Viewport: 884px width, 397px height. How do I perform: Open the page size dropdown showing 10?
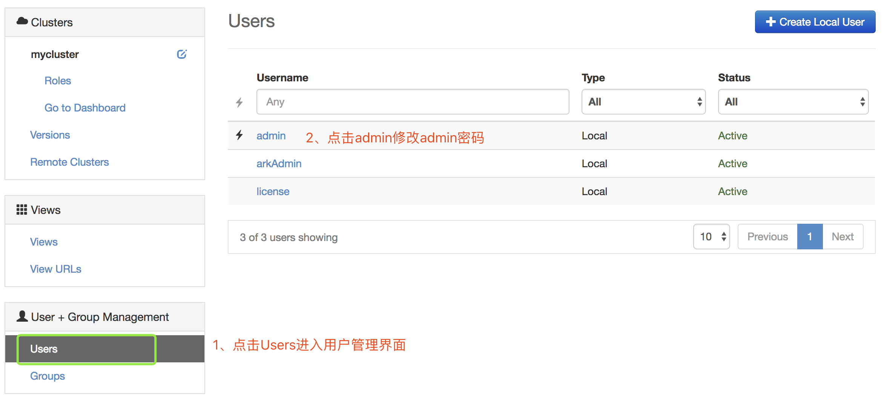point(712,237)
